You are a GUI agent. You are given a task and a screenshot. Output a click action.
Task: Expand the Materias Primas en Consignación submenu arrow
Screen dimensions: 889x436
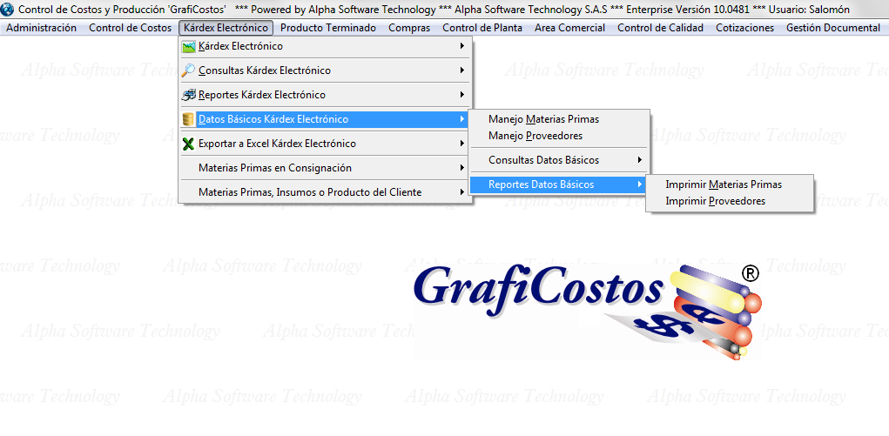[462, 168]
